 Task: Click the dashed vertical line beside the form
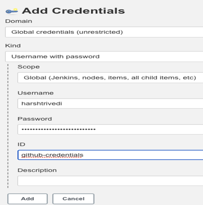click(x=8, y=126)
